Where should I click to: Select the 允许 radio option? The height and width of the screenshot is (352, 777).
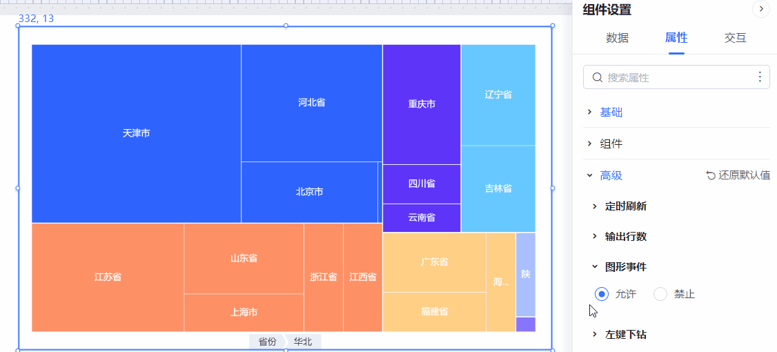[602, 294]
